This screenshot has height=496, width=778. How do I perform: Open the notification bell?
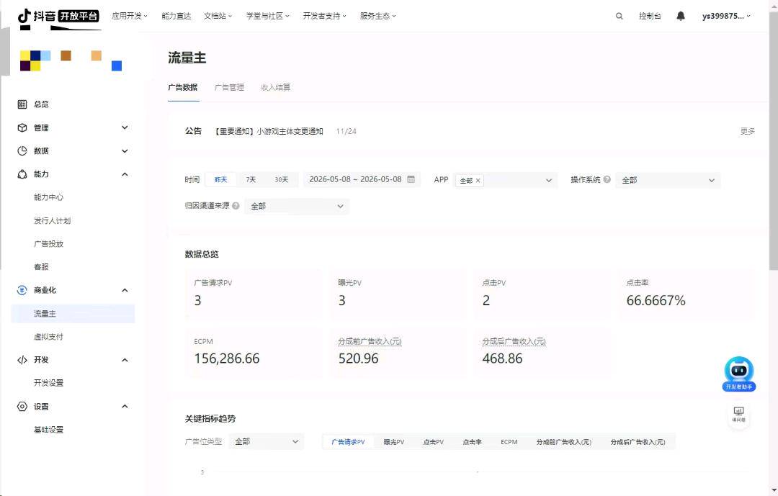point(681,16)
